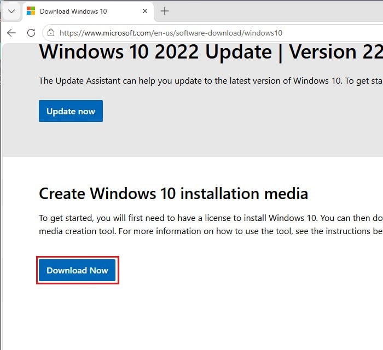Close the Download Windows 10 tab
The height and width of the screenshot is (350, 383).
pyautogui.click(x=145, y=11)
